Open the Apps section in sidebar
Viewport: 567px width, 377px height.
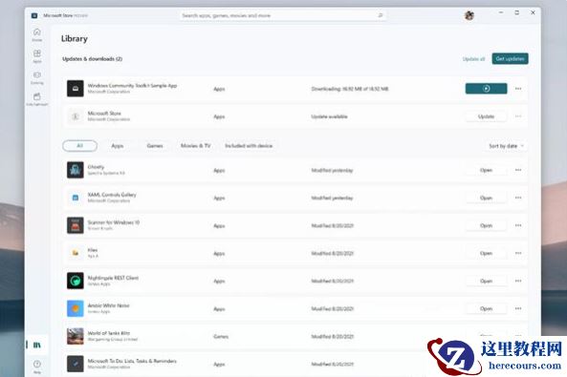37,56
